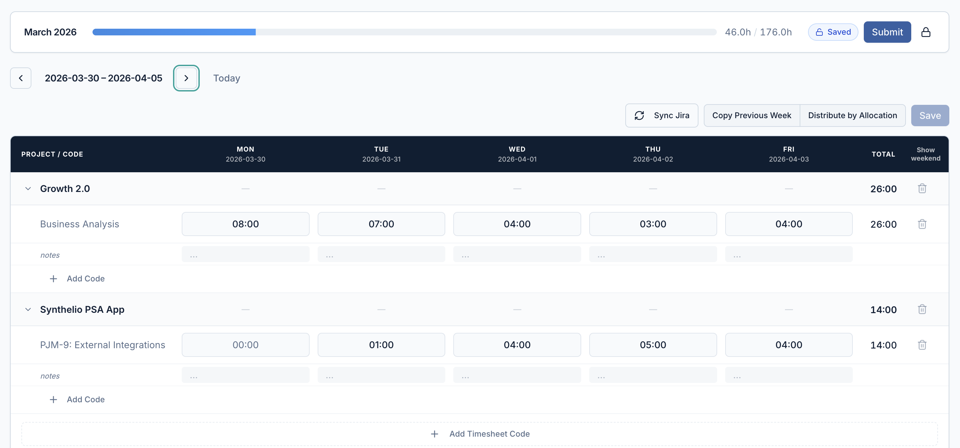Advance to next week with right chevron
Image resolution: width=960 pixels, height=448 pixels.
tap(186, 78)
